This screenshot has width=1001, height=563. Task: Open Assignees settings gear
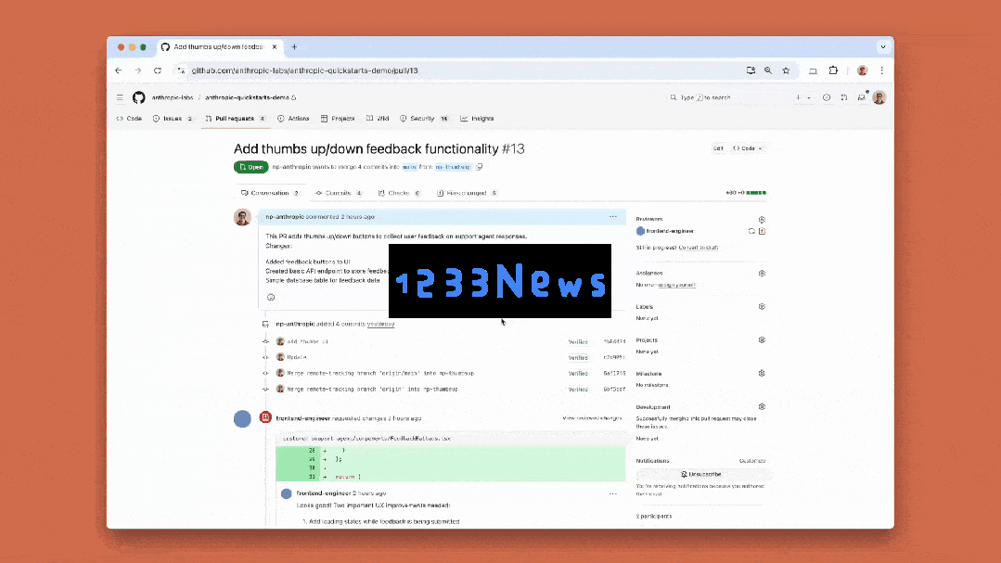click(x=762, y=274)
